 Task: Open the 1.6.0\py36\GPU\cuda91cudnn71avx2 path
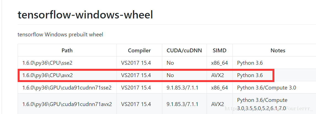(67, 104)
